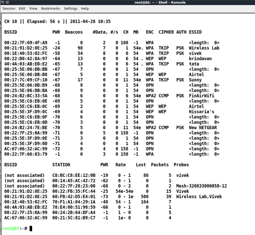This screenshot has width=255, height=235.
Task: Click the window menu icon in title bar
Action: point(3,3)
